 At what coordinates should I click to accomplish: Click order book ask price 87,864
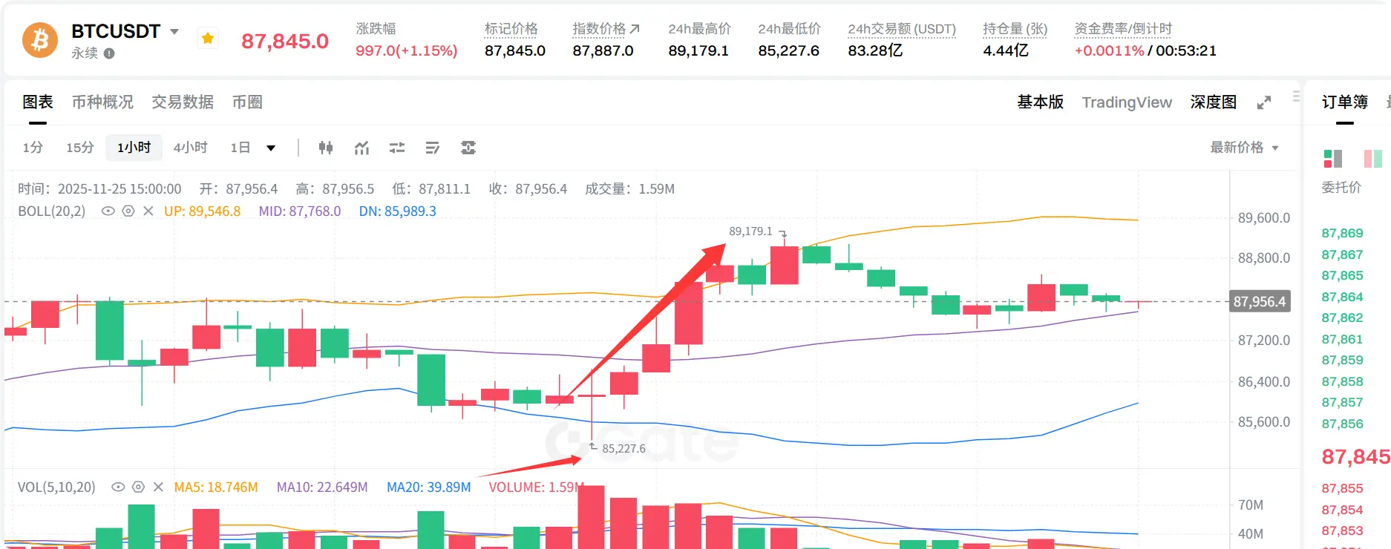[x=1342, y=297]
